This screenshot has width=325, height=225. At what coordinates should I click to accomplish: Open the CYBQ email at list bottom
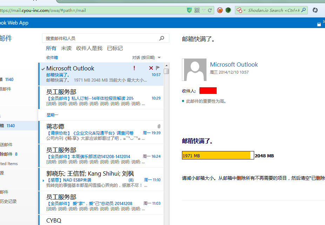tap(101, 220)
